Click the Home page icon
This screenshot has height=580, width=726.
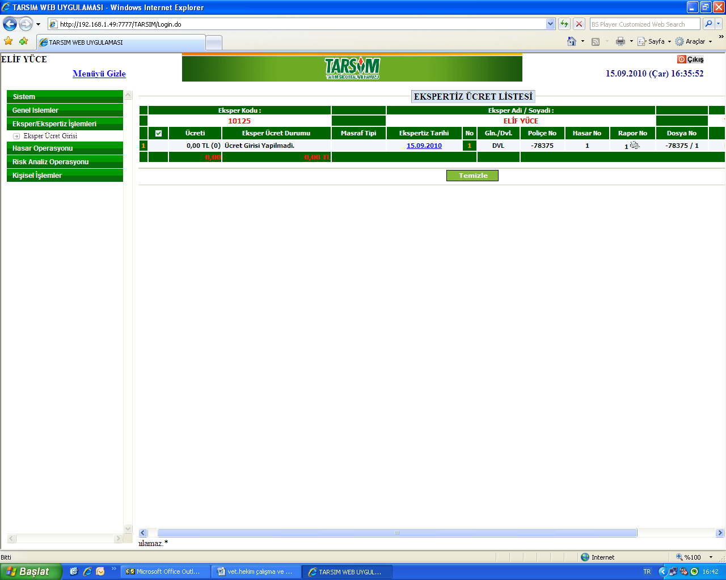click(x=572, y=41)
